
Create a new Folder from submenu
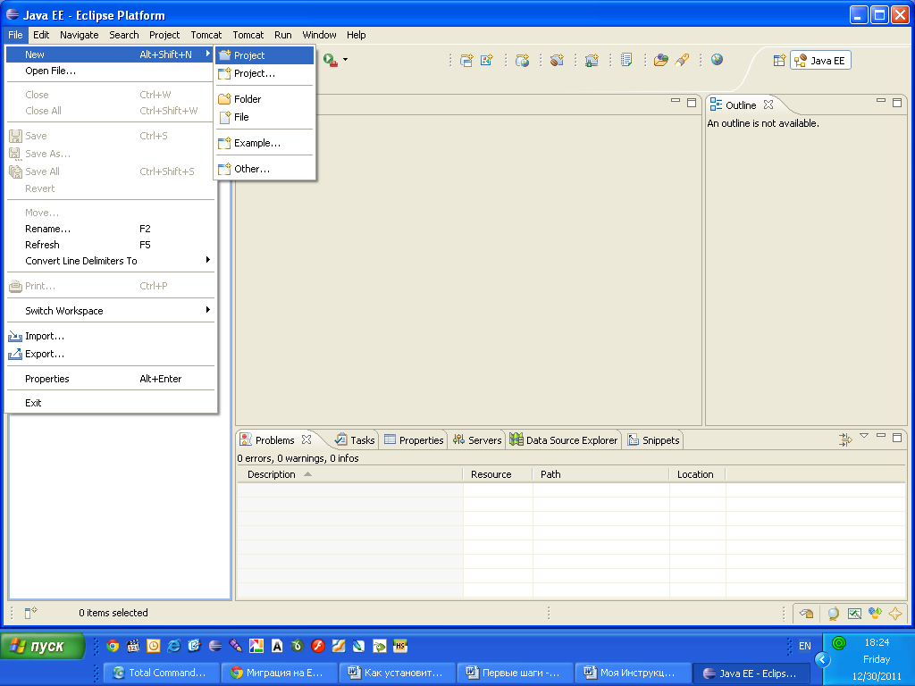pos(264,99)
